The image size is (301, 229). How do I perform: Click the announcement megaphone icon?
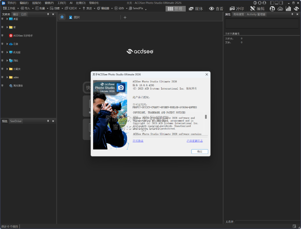pyautogui.click(x=255, y=3)
